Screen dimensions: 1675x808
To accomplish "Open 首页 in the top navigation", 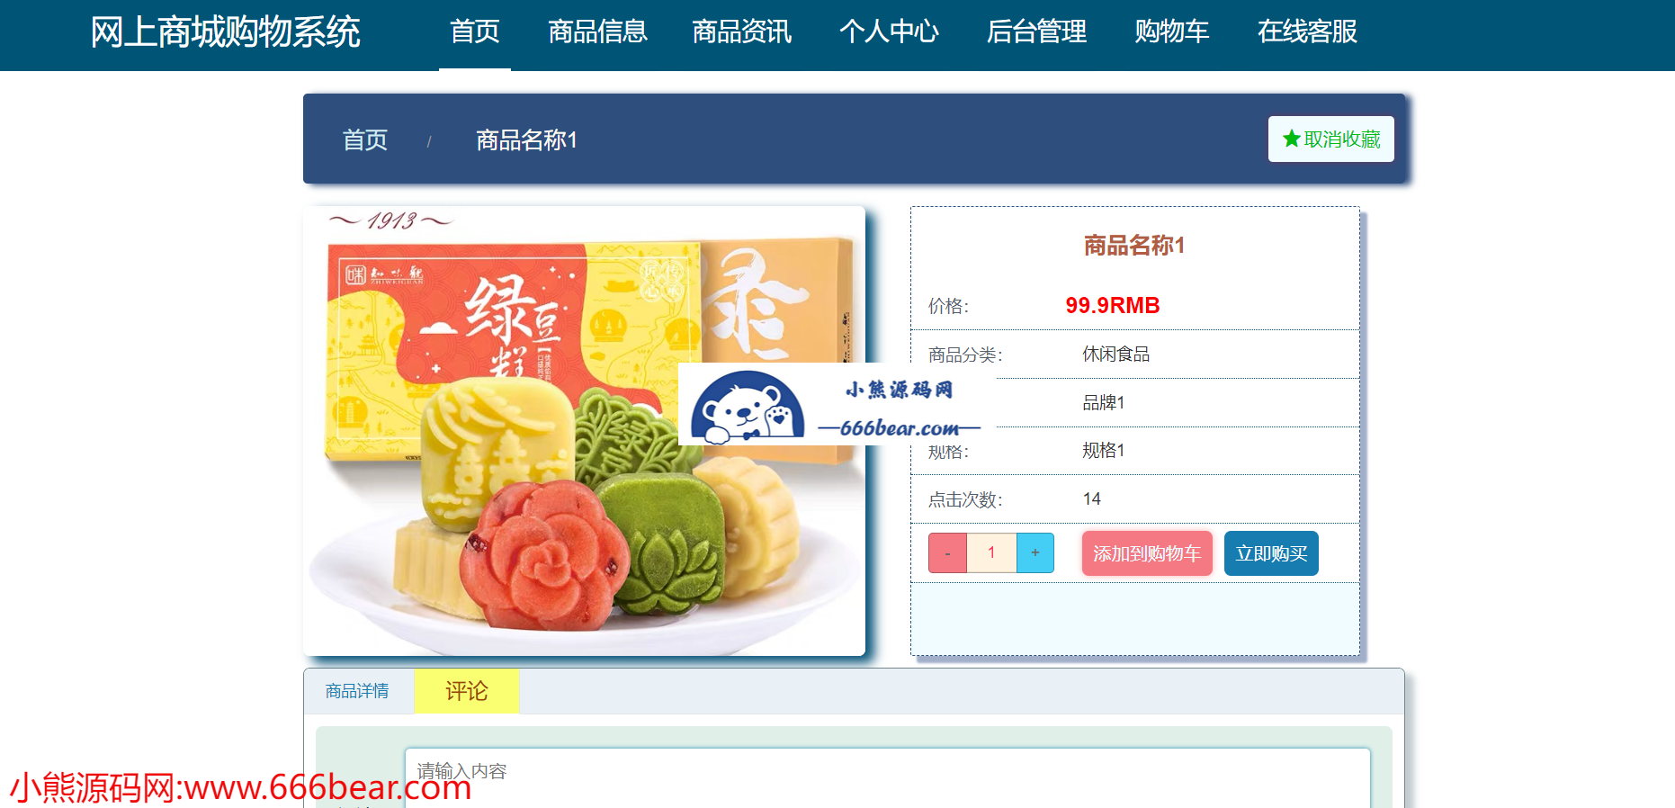I will click(475, 32).
